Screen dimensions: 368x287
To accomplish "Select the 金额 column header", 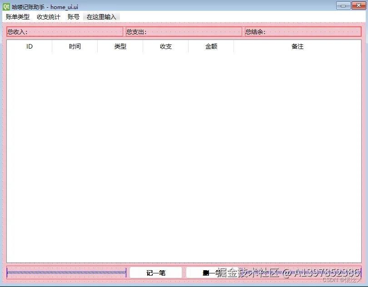I will point(211,46).
